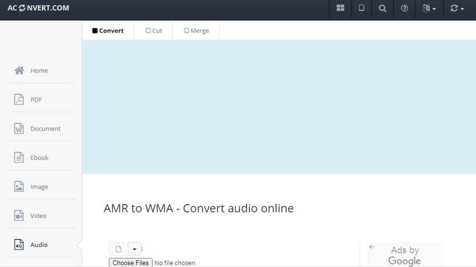The image size is (476, 267).
Task: Switch to the Merge tab
Action: pos(196,31)
